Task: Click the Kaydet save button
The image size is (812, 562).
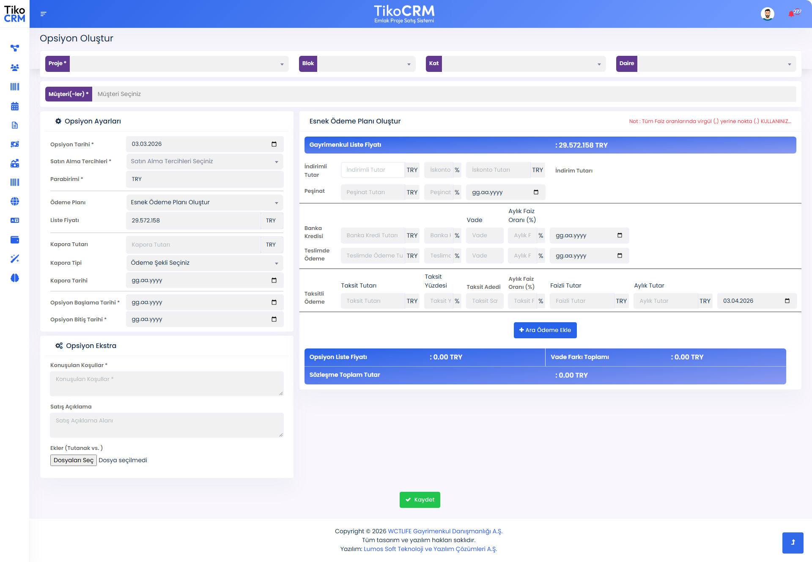Action: [x=420, y=500]
